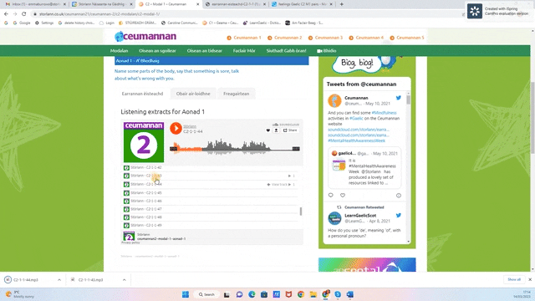Open the LearnGaelic Dictionary bookmark

pyautogui.click(x=262, y=23)
